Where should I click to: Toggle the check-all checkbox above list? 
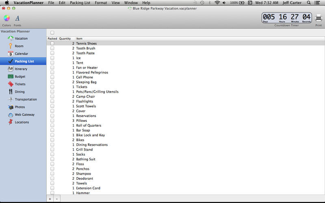click(x=52, y=32)
